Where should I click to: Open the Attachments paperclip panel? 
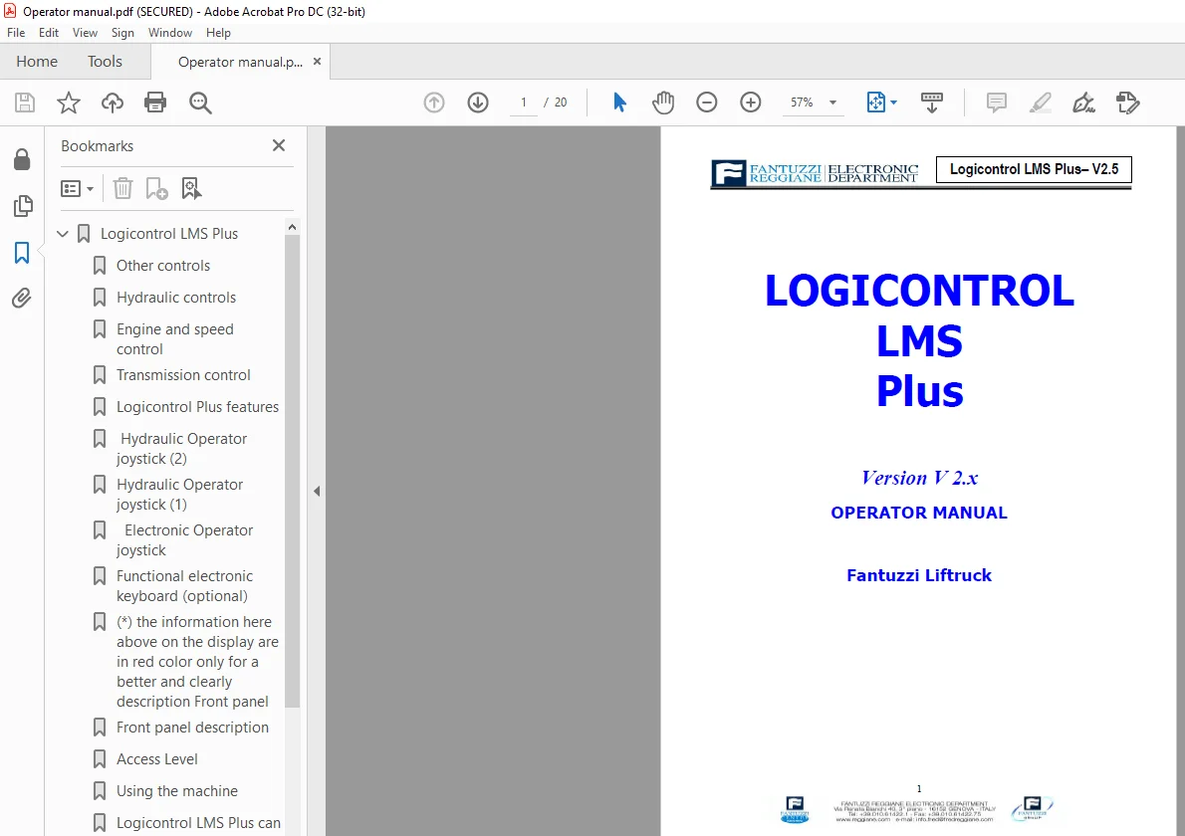tap(22, 299)
